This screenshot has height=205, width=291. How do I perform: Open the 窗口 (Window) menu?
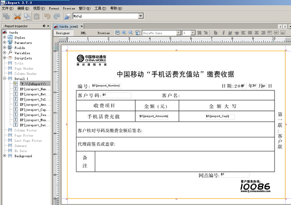tap(85, 8)
